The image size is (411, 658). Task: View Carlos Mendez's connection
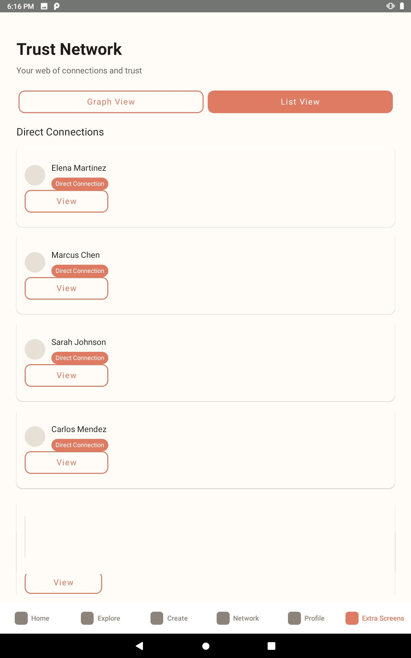[67, 463]
